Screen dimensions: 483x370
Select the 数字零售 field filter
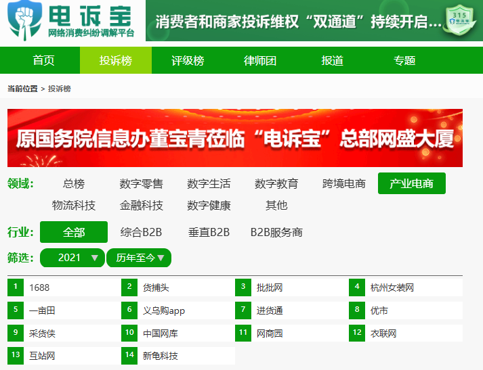[141, 184]
